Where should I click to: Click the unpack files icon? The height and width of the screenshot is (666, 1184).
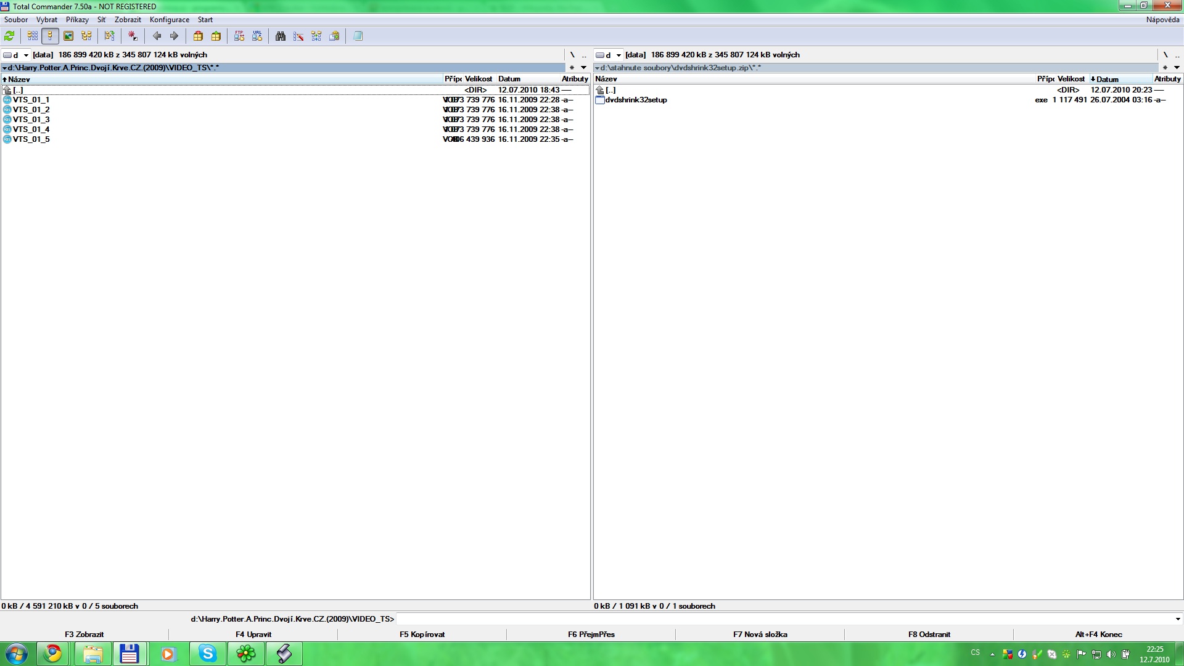pyautogui.click(x=216, y=36)
